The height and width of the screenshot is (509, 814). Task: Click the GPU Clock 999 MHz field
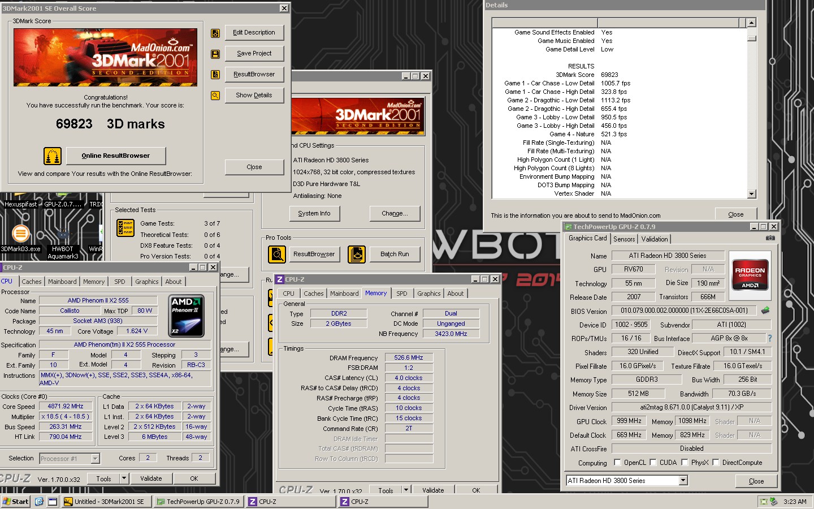[x=629, y=421]
